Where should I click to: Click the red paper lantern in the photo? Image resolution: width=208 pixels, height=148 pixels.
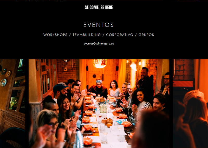[x=100, y=64]
